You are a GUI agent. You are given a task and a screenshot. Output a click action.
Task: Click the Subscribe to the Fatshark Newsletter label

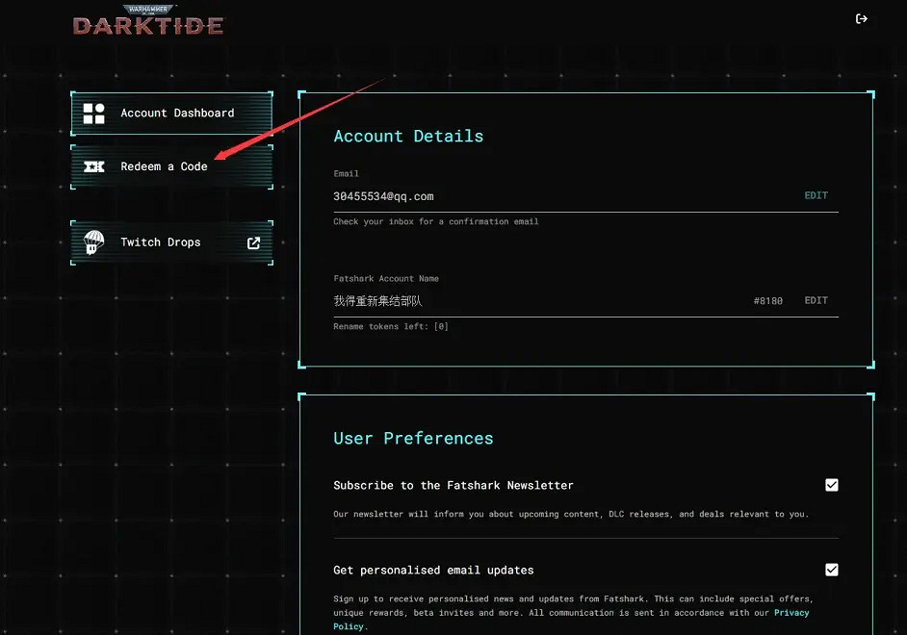453,486
